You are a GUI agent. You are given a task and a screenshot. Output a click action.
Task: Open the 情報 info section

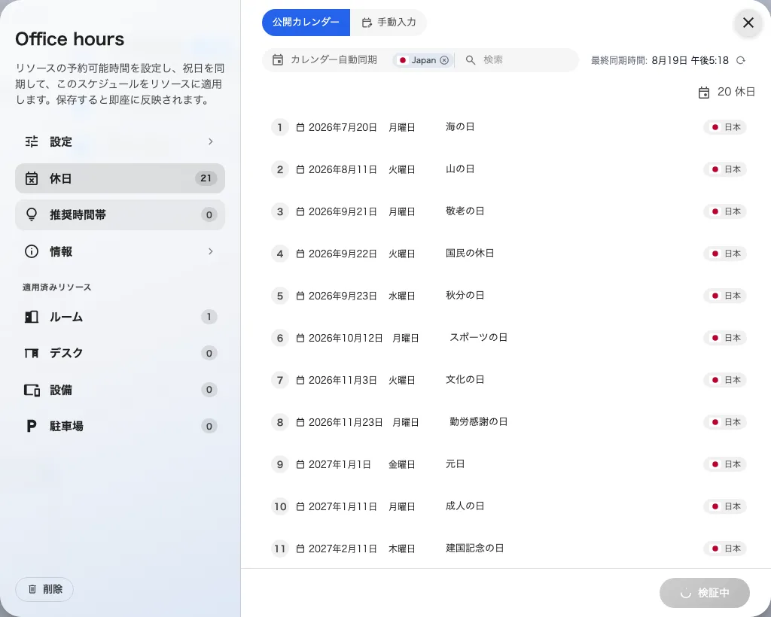(120, 251)
